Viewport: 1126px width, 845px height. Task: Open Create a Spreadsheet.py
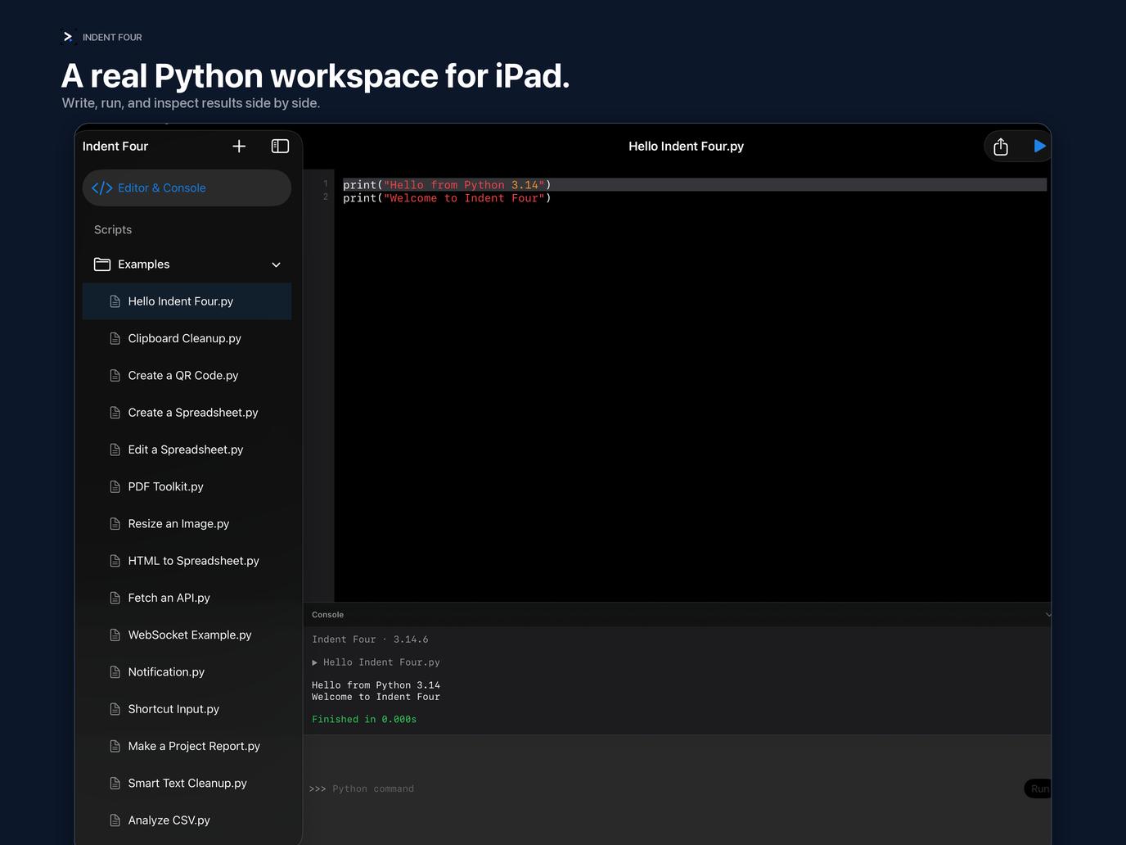187,413
